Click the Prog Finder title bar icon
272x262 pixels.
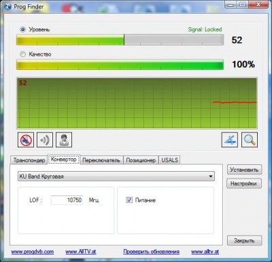(x=7, y=7)
